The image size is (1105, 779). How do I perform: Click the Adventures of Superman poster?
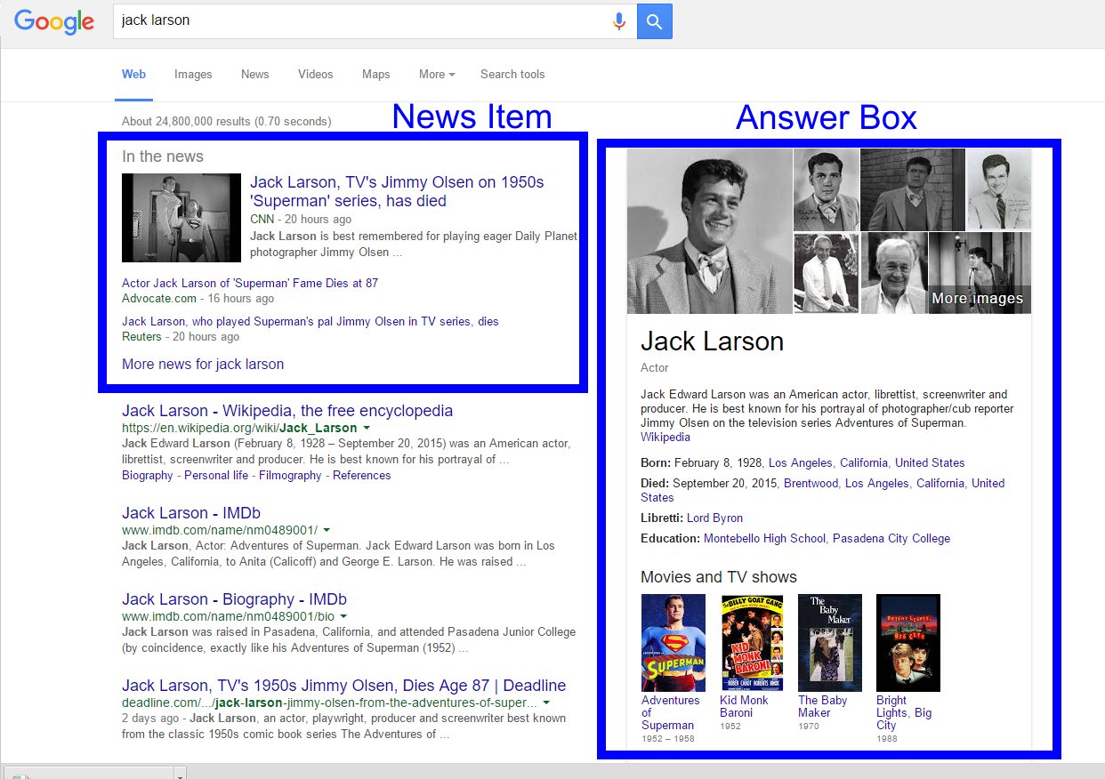(673, 643)
